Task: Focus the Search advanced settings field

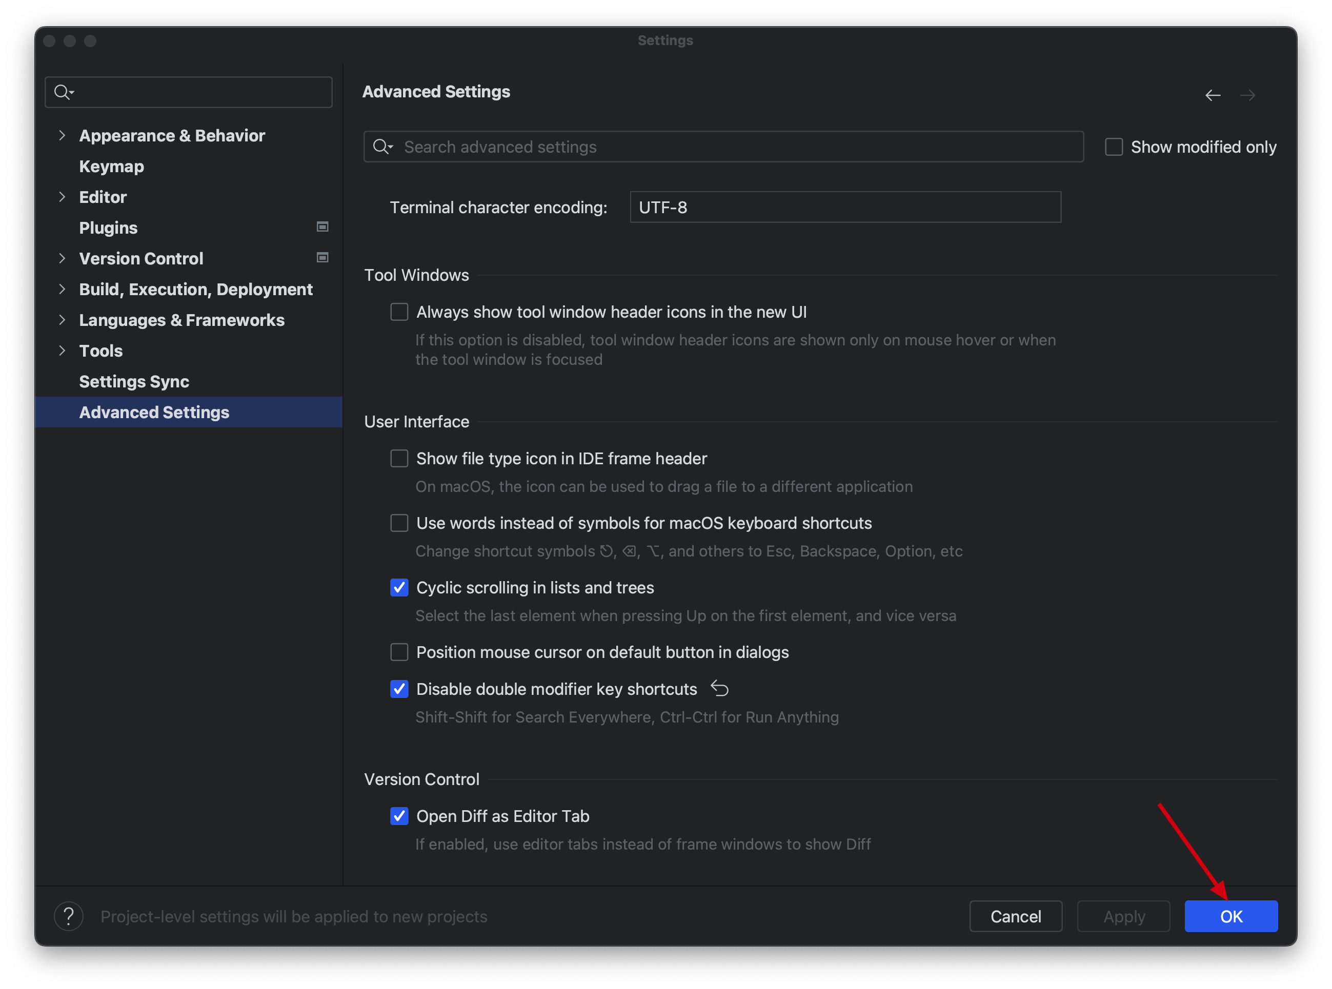Action: coord(723,147)
